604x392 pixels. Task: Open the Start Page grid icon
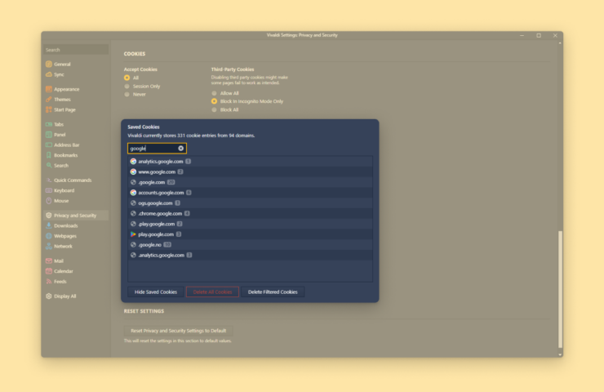[x=48, y=110]
